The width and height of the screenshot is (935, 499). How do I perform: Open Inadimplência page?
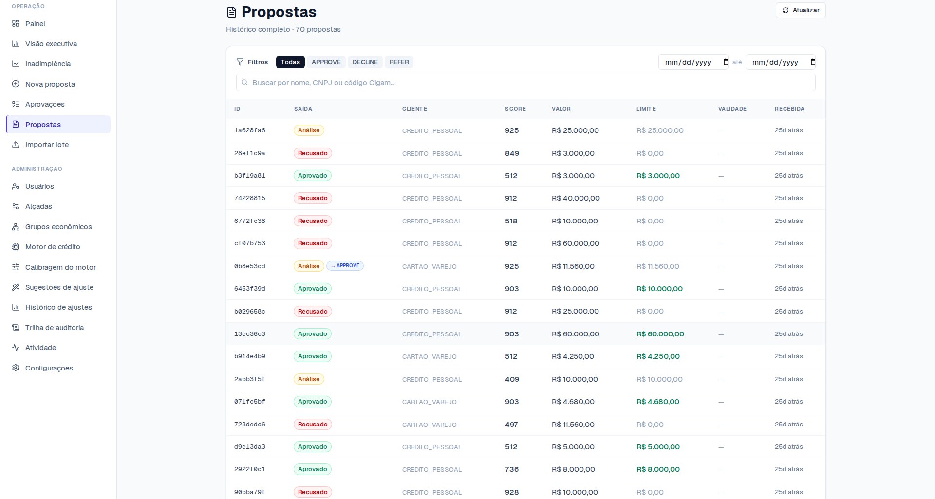coord(58,64)
